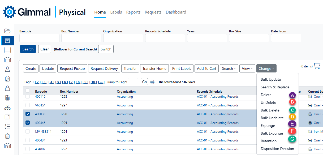Click the calendar edit sidebar icon
Image resolution: width=323 pixels, height=155 pixels.
[7, 79]
